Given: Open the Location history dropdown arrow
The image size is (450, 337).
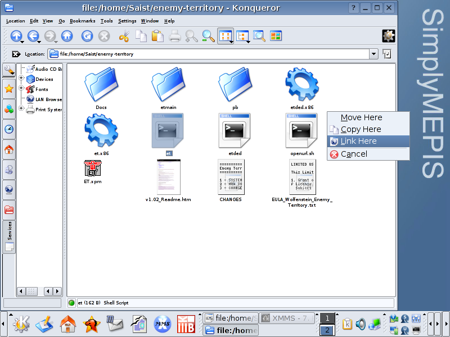Looking at the screenshot, I should [373, 54].
